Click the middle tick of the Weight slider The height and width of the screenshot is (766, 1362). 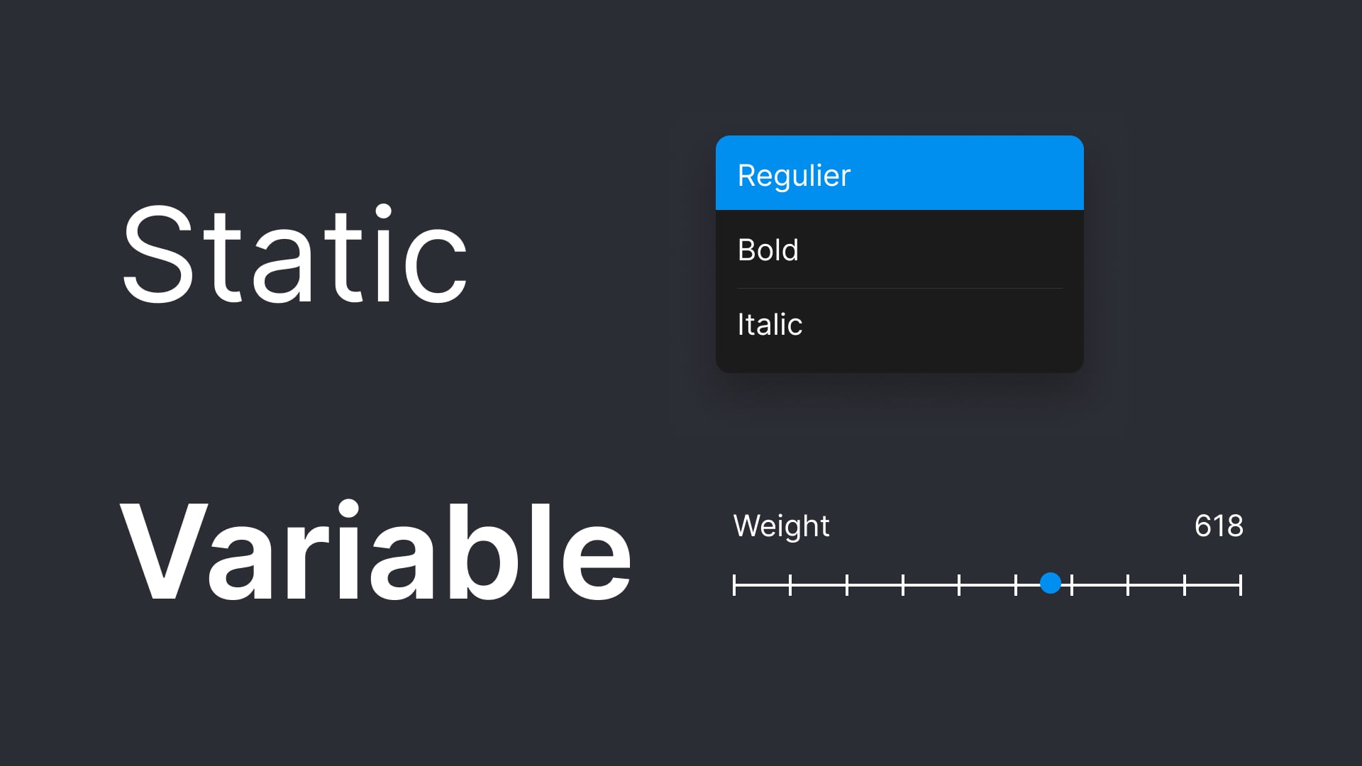(x=960, y=583)
